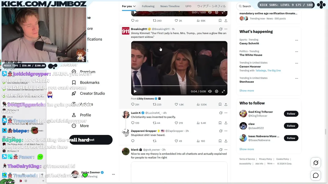This screenshot has width=328, height=184.
Task: Open more options for Casey Schmitt trend
Action: pos(296,40)
